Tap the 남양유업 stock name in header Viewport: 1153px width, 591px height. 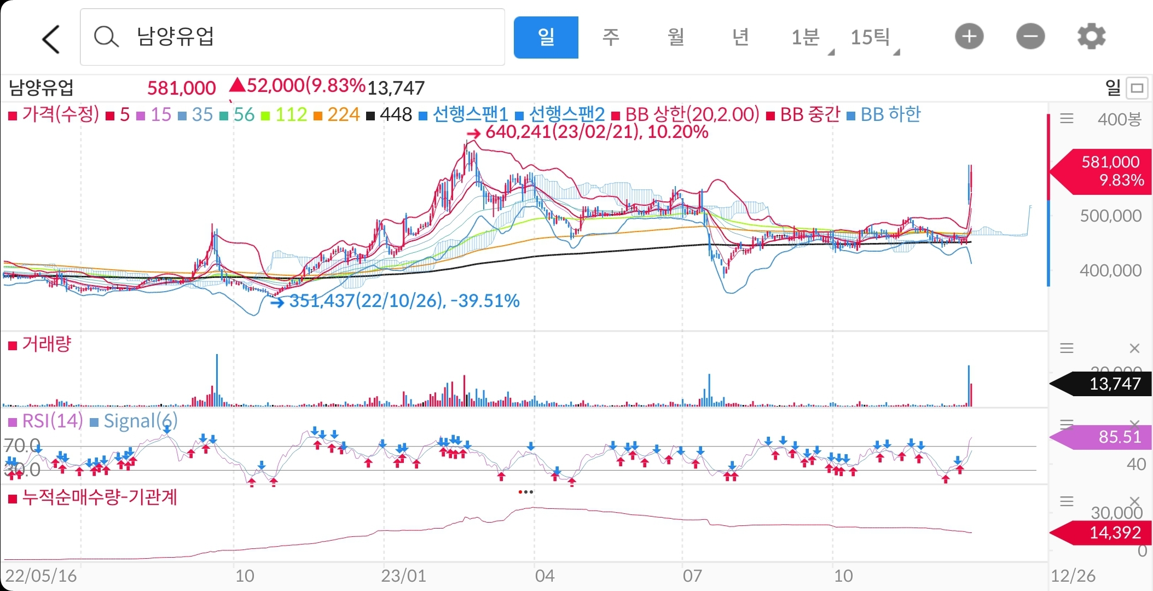[x=42, y=88]
